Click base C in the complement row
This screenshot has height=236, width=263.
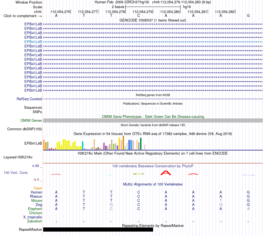point(138,15)
